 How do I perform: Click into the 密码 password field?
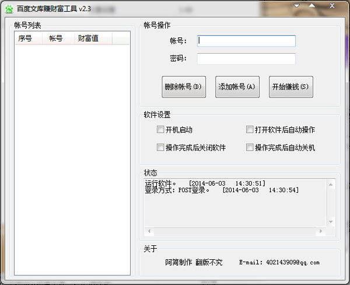246,59
